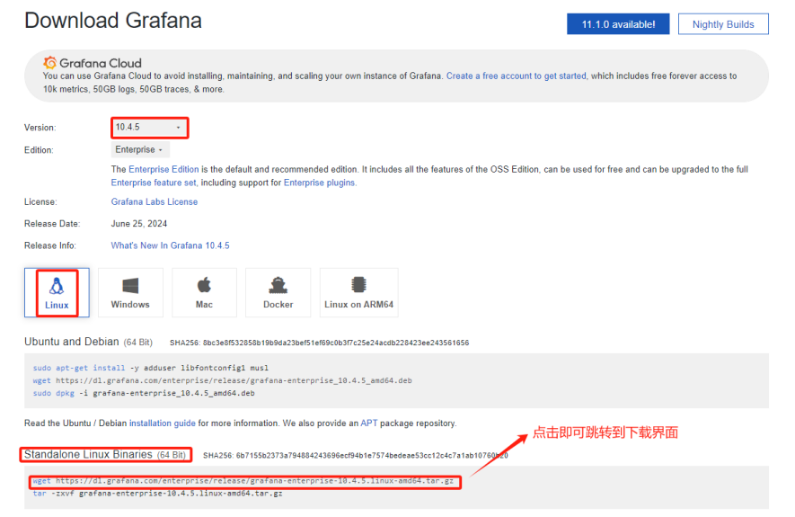This screenshot has width=795, height=517.
Task: Click the License: label
Action: 40,202
